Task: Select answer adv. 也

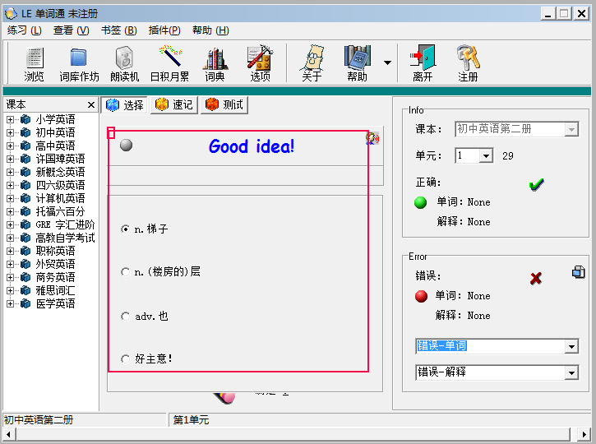Action: [145, 317]
